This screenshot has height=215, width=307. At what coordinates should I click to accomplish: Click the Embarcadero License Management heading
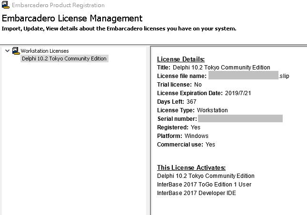(72, 19)
